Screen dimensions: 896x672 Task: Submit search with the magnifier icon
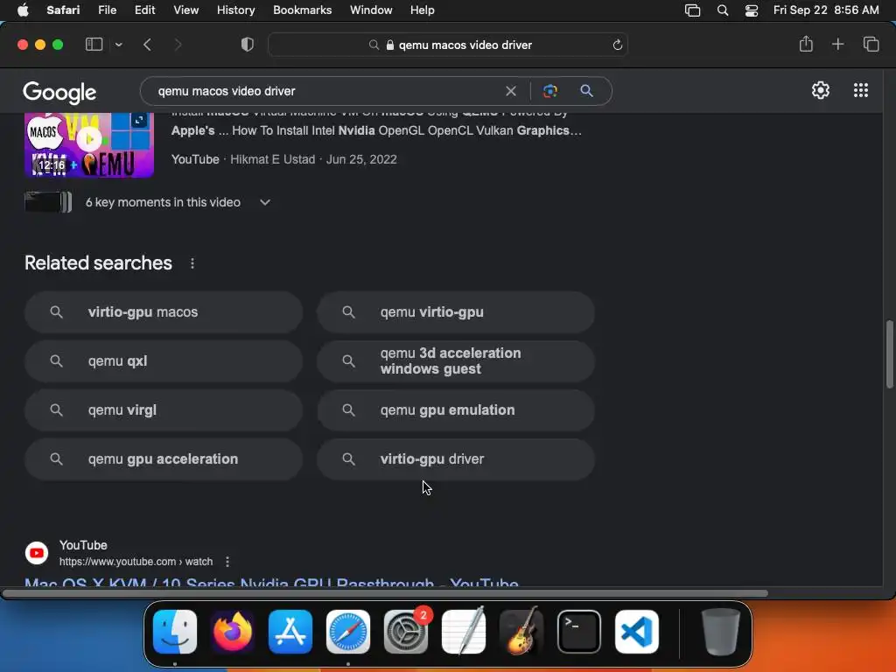pos(586,91)
